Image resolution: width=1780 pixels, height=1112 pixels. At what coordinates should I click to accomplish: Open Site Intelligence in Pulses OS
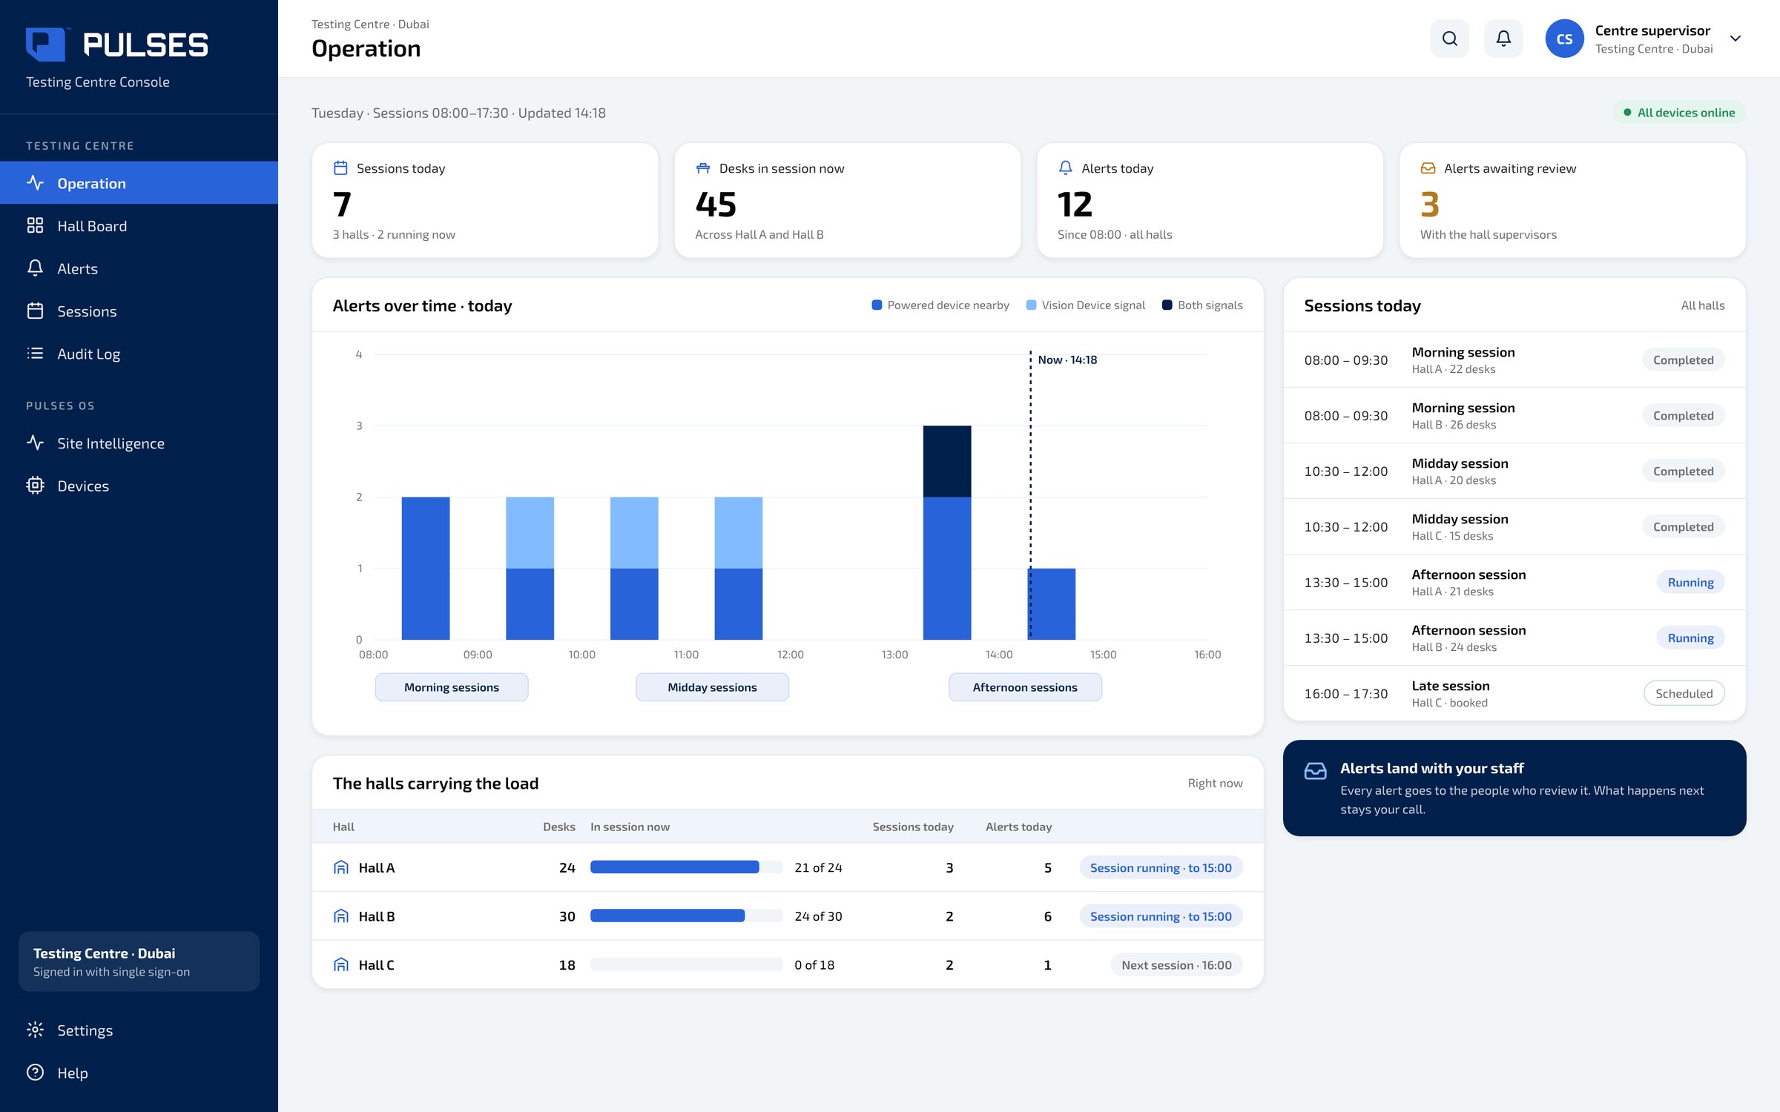tap(139, 443)
